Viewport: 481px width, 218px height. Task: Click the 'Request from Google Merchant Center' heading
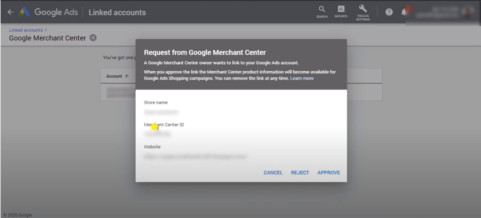(205, 53)
